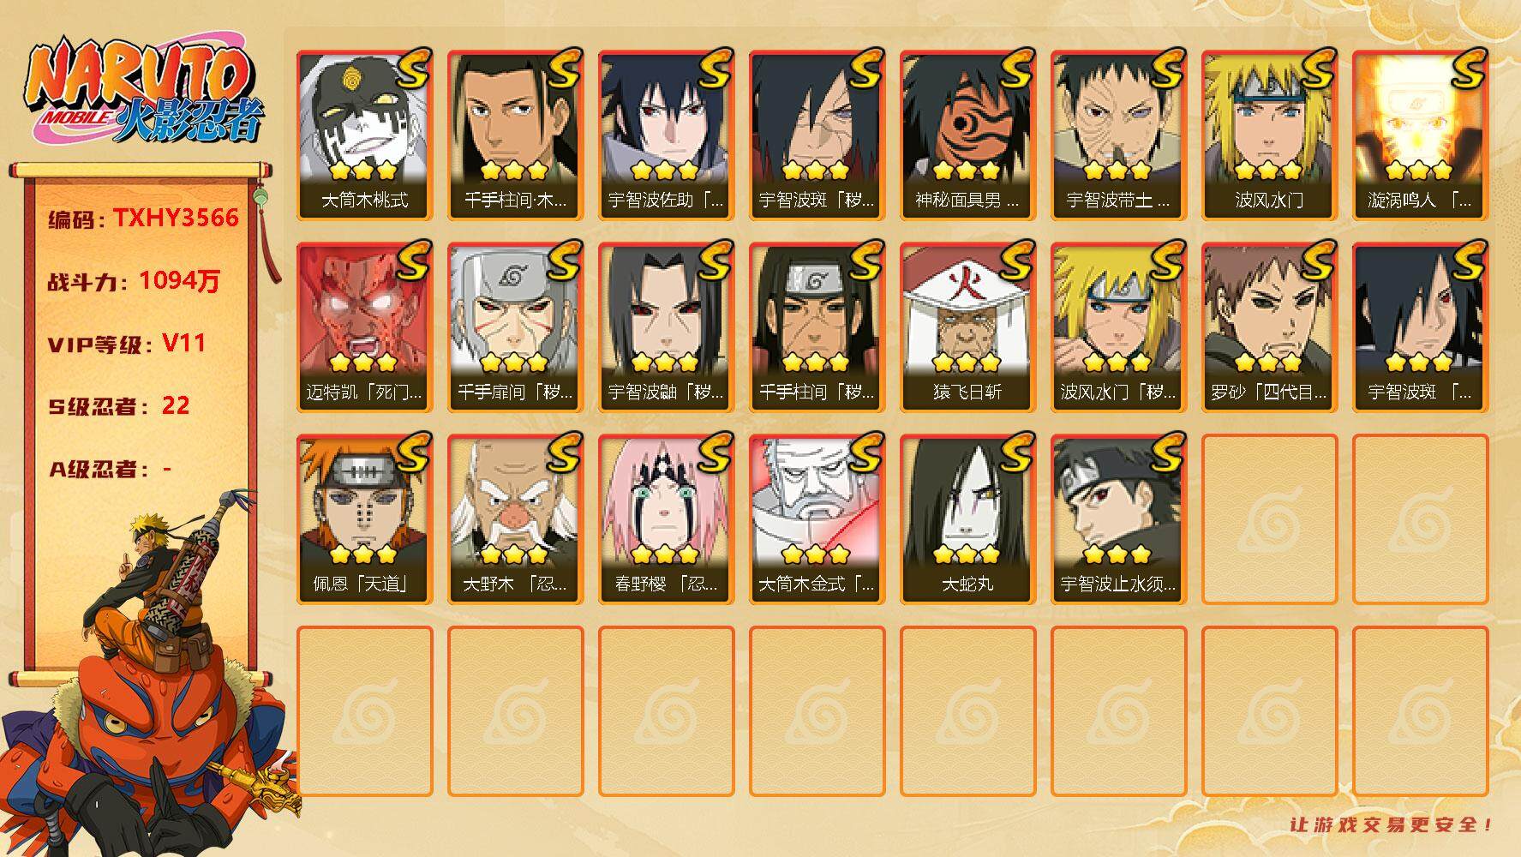
Task: Click the Naruto Mobile 火影忍者 logo
Action: tap(144, 93)
